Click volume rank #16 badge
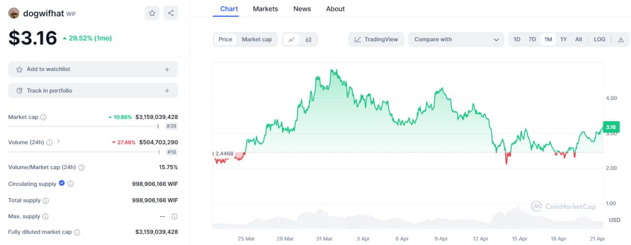The width and height of the screenshot is (631, 245). 172,152
